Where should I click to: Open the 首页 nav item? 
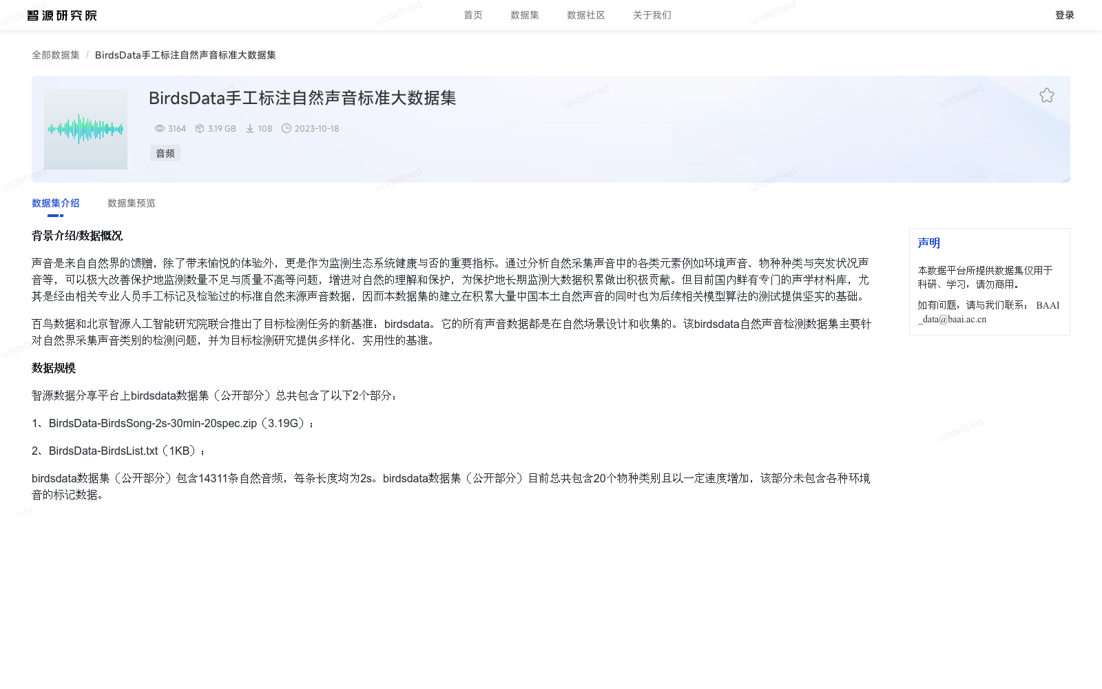[473, 15]
